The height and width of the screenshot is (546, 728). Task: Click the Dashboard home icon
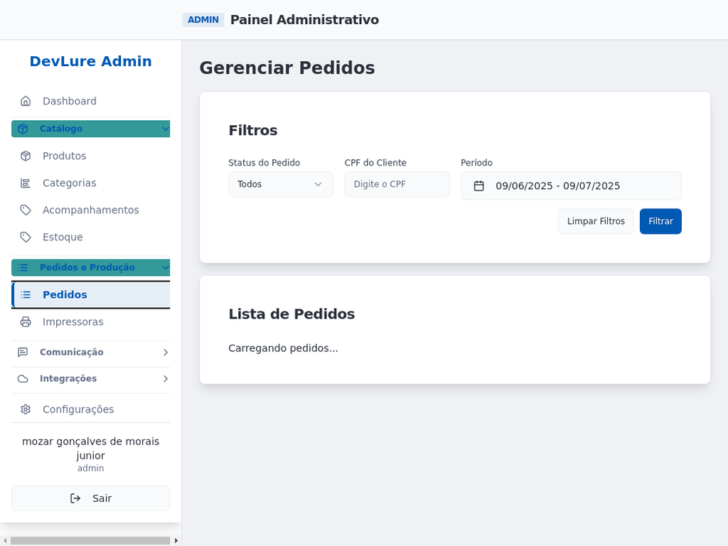pos(26,101)
